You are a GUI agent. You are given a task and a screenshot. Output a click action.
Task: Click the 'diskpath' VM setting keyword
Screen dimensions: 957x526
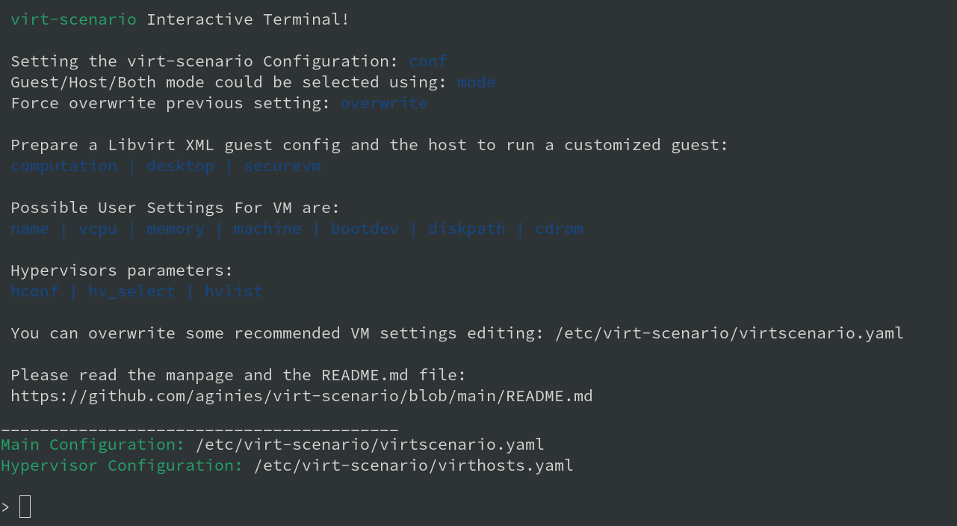(467, 229)
